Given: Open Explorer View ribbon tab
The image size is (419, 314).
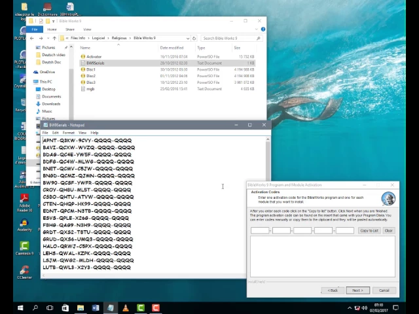Looking at the screenshot, I should 87,29.
